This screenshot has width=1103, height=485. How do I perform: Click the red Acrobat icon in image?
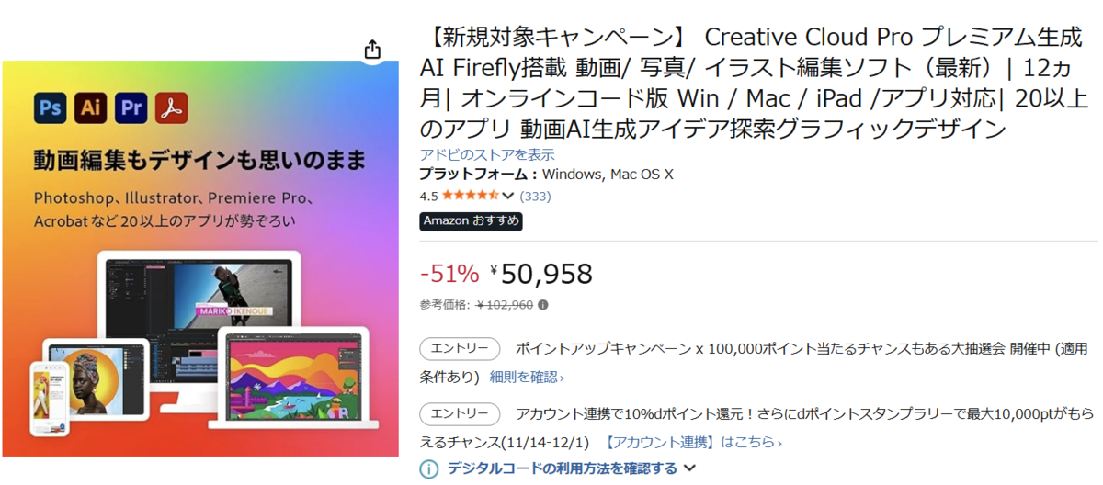pyautogui.click(x=172, y=107)
